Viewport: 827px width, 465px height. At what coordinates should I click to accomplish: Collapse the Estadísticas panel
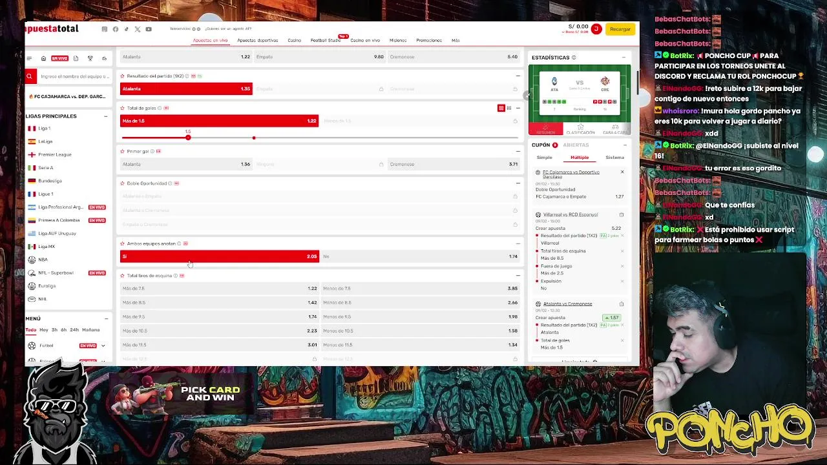[x=623, y=57]
